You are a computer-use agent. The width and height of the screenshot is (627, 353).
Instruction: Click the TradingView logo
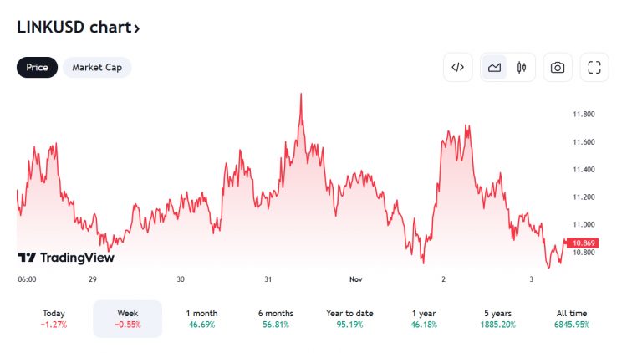pos(66,258)
